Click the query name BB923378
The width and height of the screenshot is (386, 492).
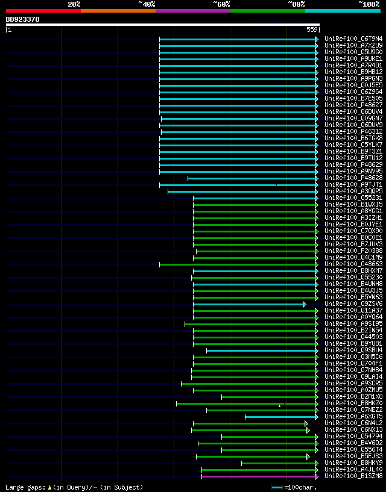[23, 19]
